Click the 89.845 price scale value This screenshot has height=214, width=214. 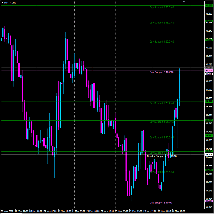[x=209, y=115]
